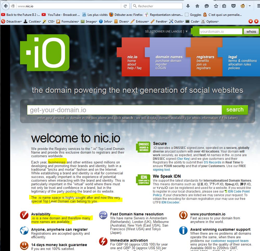
Task: Open Entourer developer toolbar menu
Action: (x=140, y=21)
